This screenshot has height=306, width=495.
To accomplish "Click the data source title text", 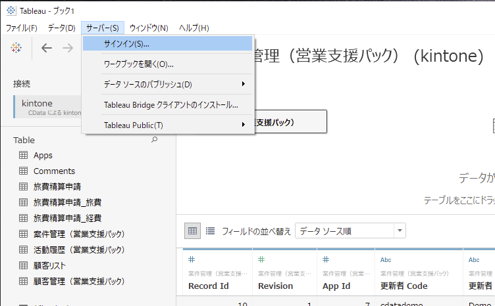I will [369, 56].
